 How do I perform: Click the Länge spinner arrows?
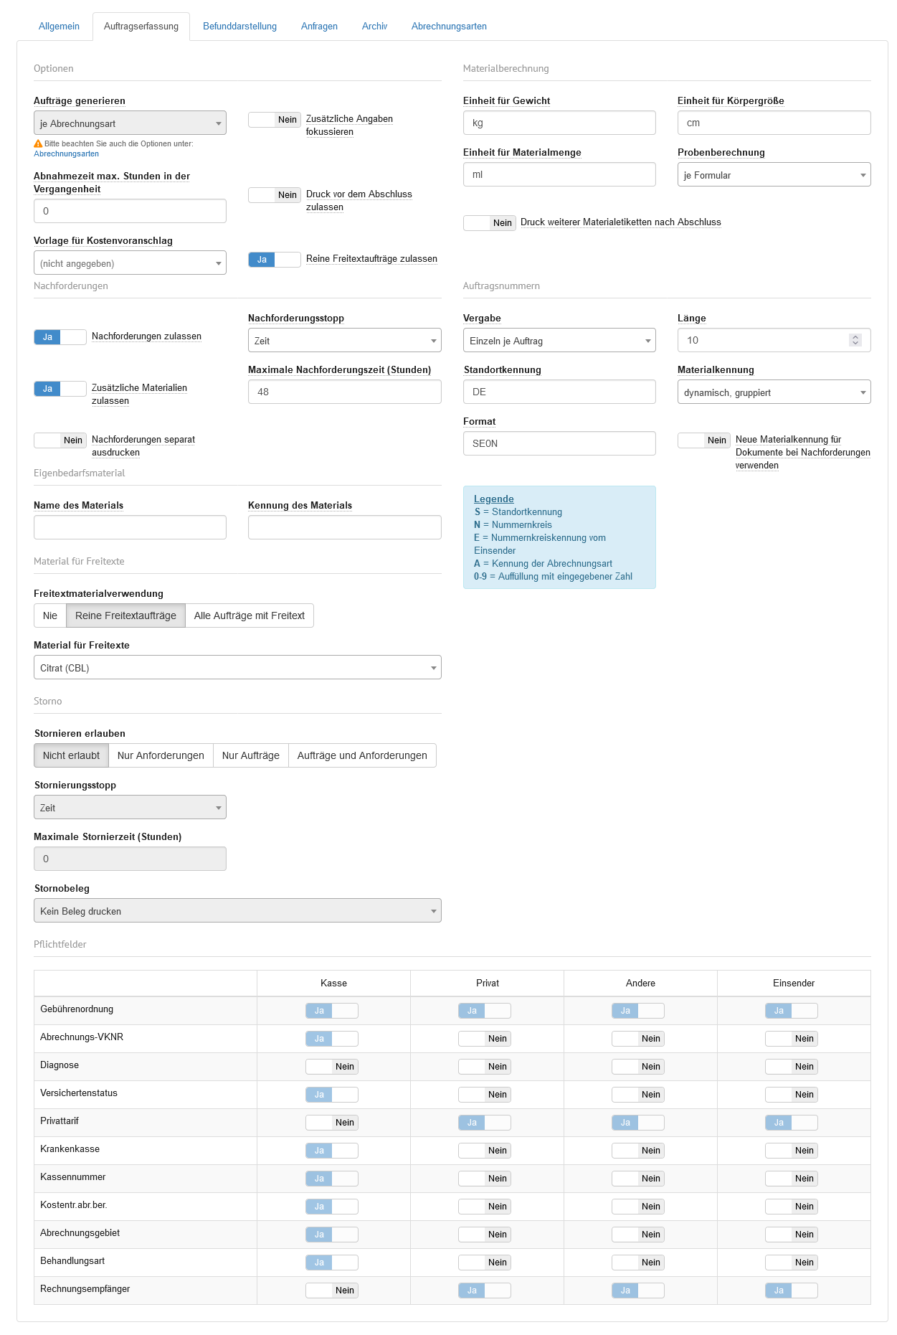coord(855,340)
